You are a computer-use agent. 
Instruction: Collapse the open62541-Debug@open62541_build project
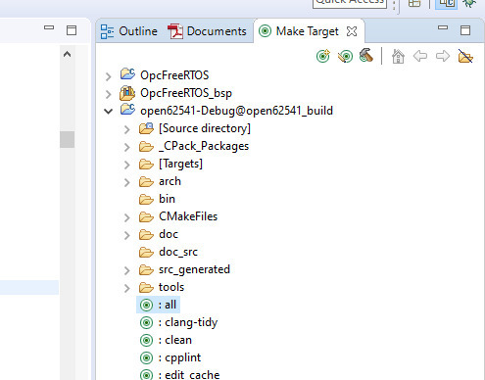click(x=108, y=112)
